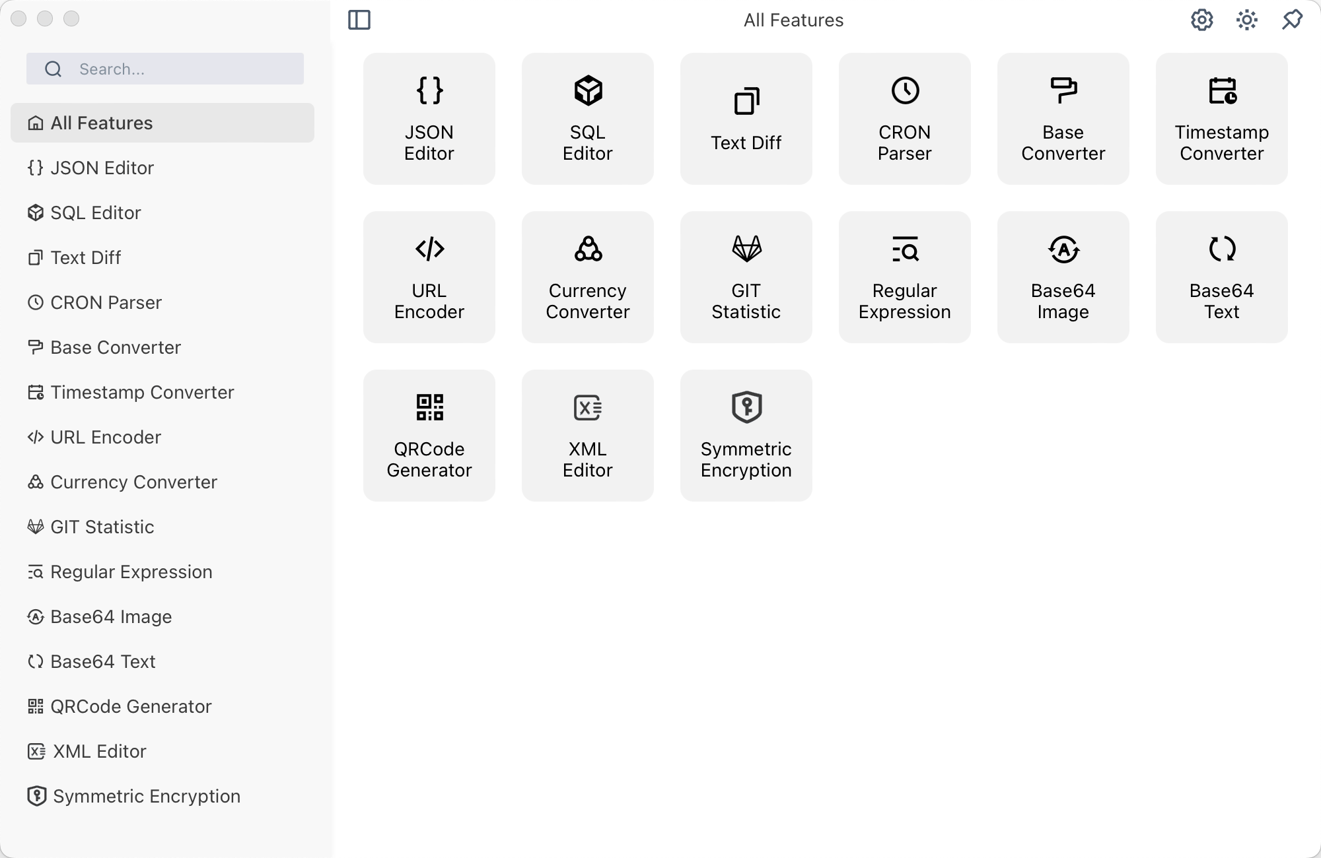Open the QRCode Generator tile
This screenshot has height=858, width=1321.
(429, 436)
